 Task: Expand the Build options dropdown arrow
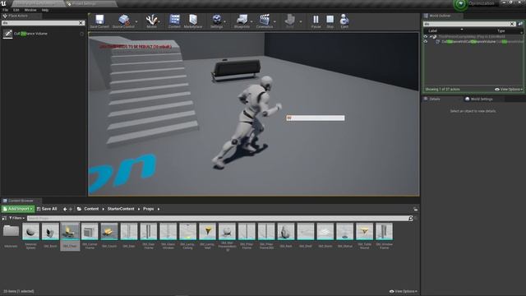click(301, 21)
